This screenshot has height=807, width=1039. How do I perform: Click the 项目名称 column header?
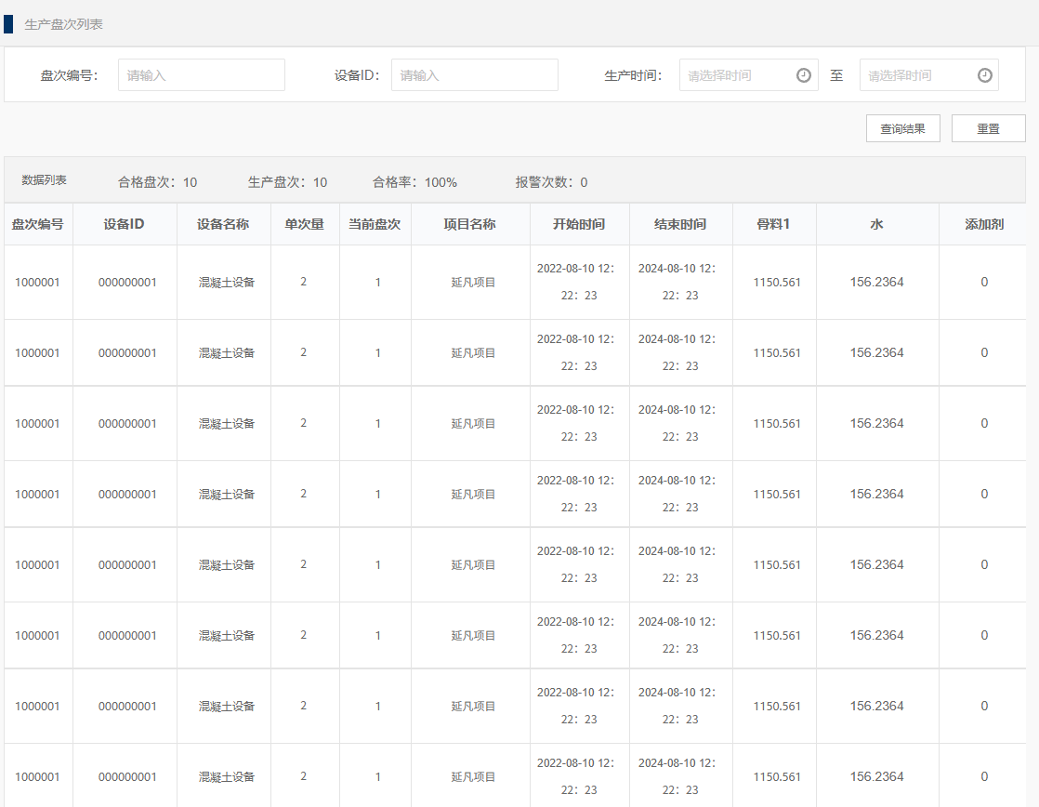470,224
